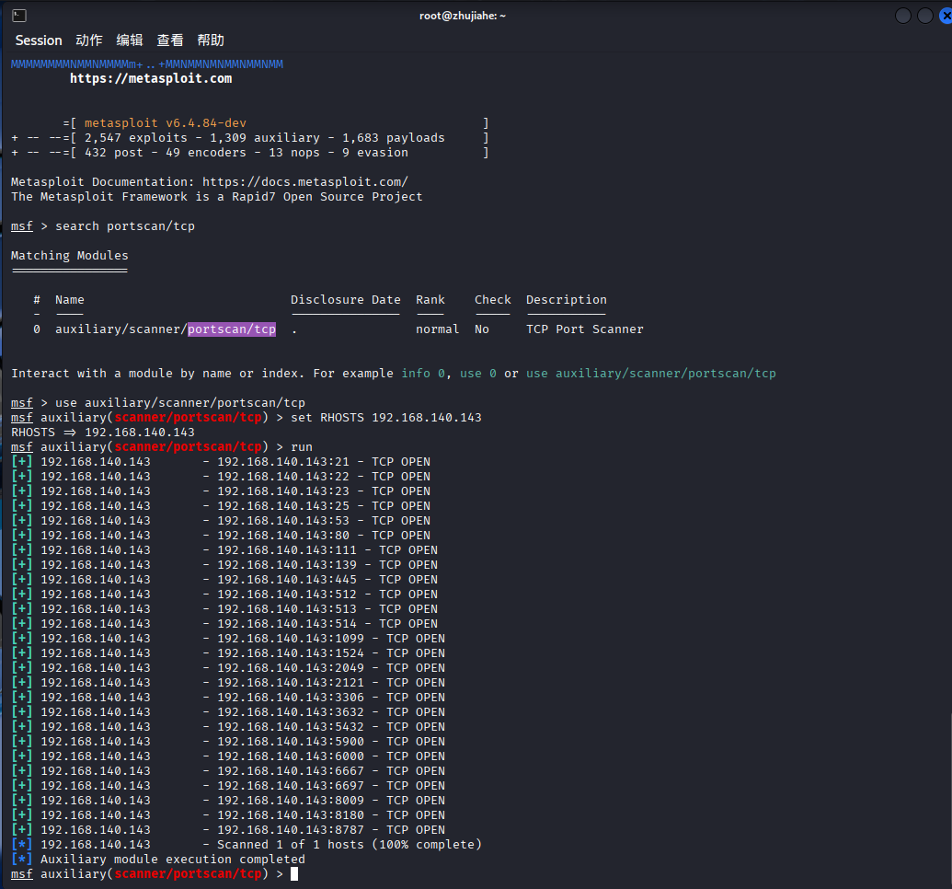Click the port 512 TCP OPEN line

pyautogui.click(x=224, y=595)
